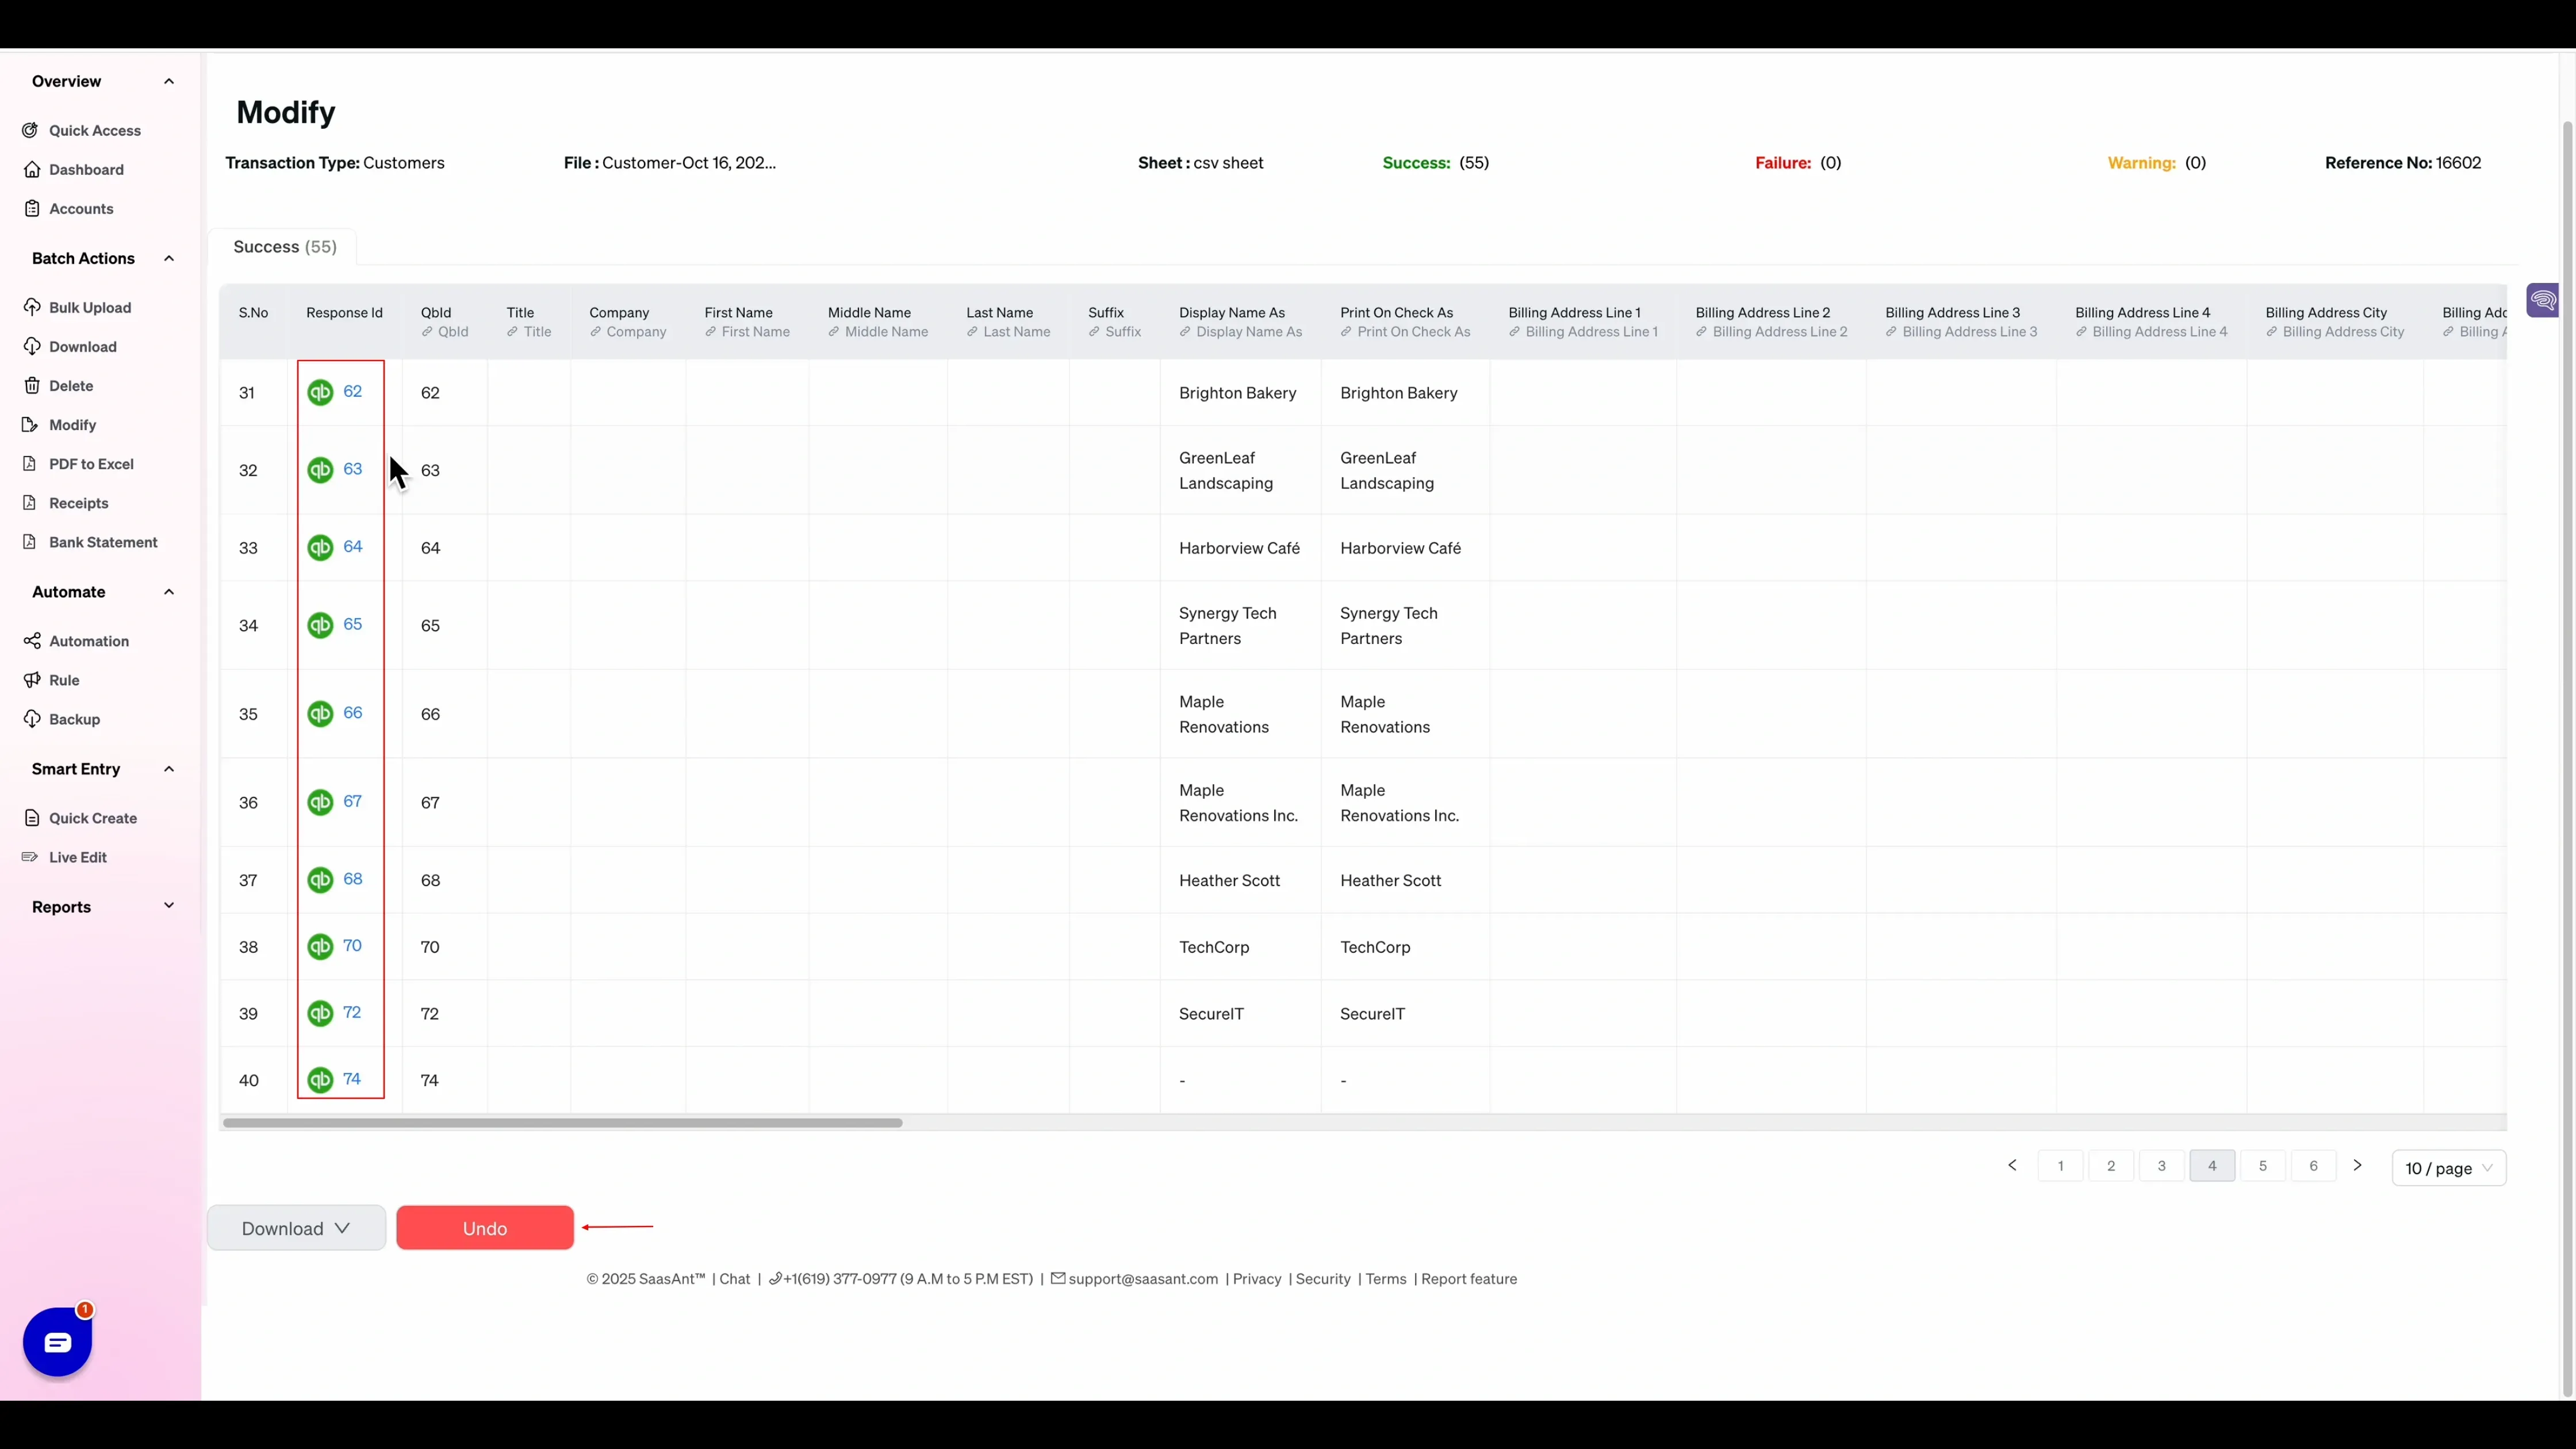Click the QuickBooks icon for response 63
The image size is (2576, 1449).
pos(320,469)
